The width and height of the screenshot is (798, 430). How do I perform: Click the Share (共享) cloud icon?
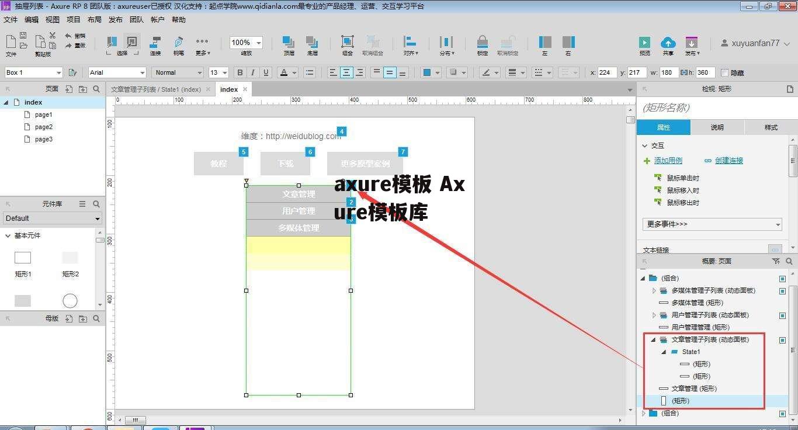668,42
